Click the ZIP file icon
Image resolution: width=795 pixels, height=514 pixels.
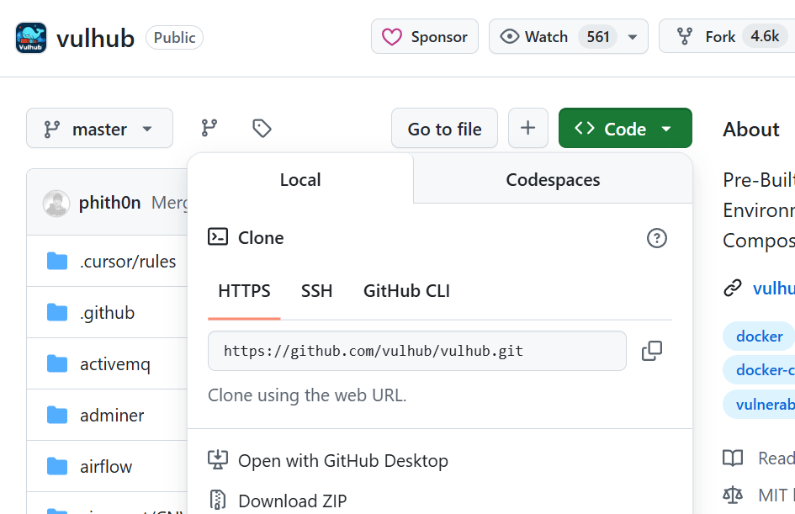tap(218, 500)
